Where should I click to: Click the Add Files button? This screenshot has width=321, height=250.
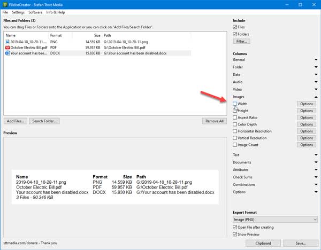coord(16,121)
